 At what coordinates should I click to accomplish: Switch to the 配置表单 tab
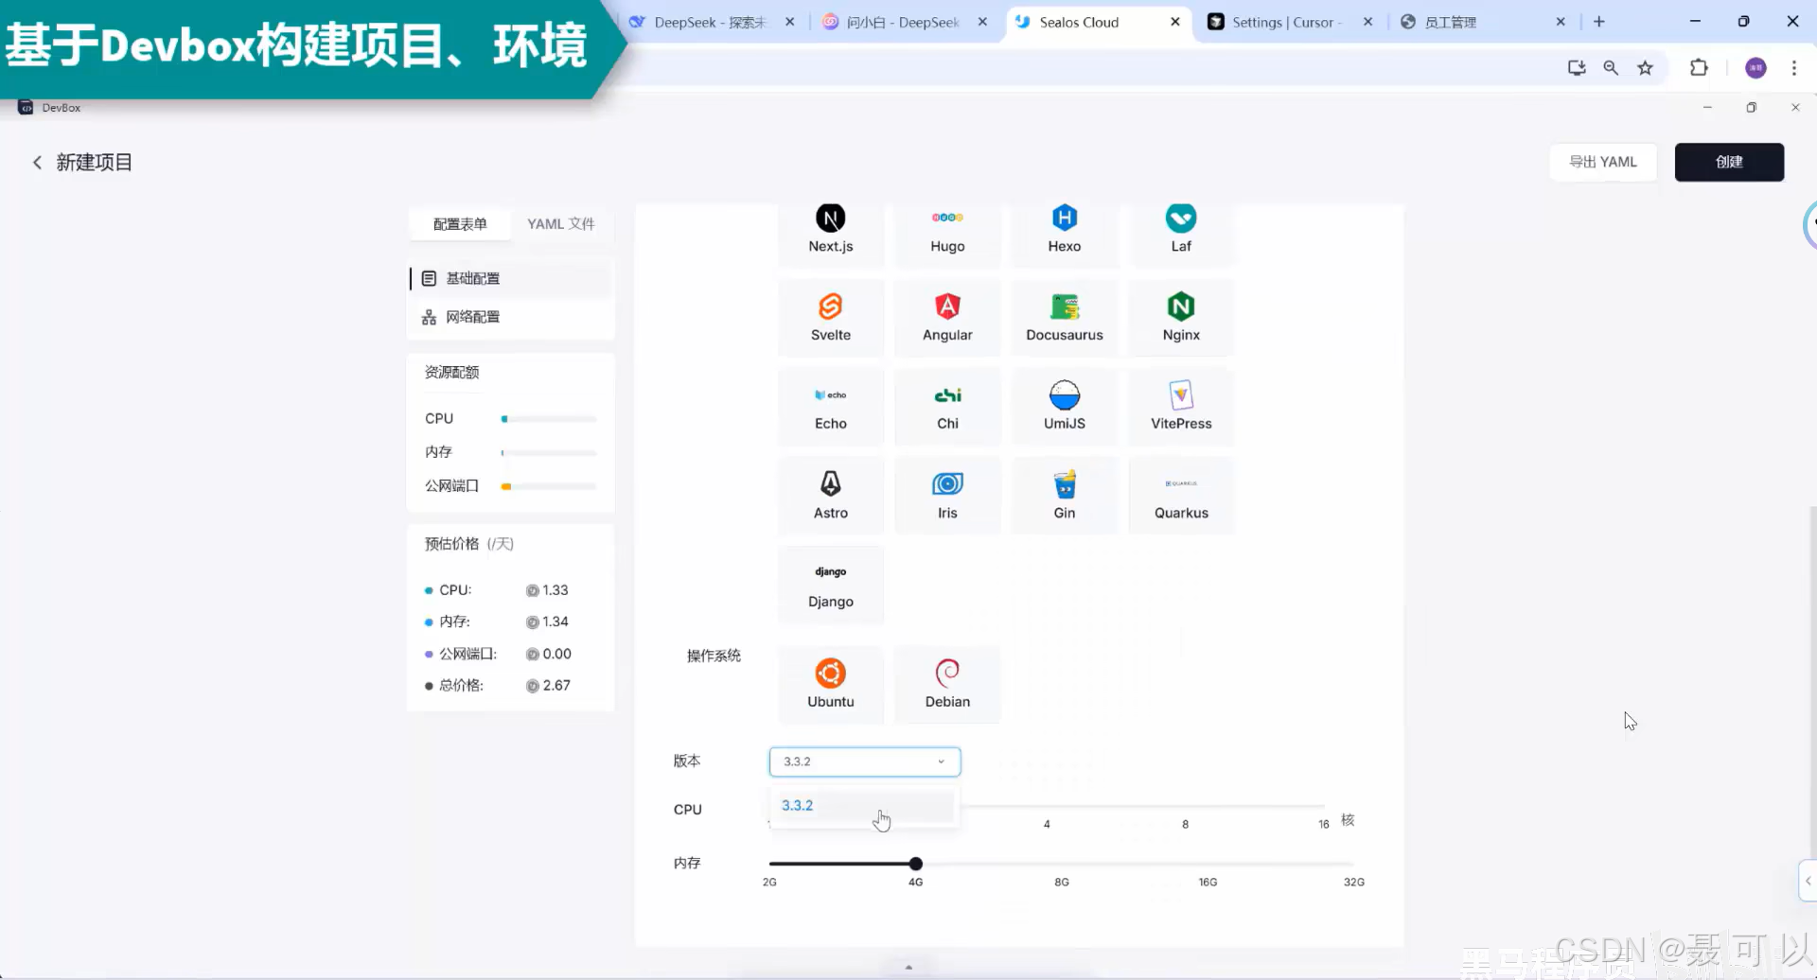(460, 224)
